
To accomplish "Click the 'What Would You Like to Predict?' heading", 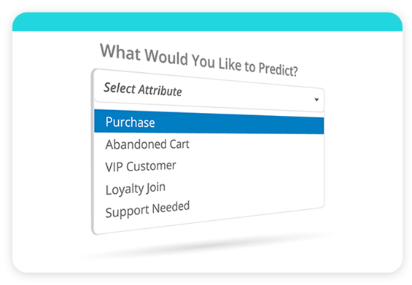I will [x=199, y=60].
